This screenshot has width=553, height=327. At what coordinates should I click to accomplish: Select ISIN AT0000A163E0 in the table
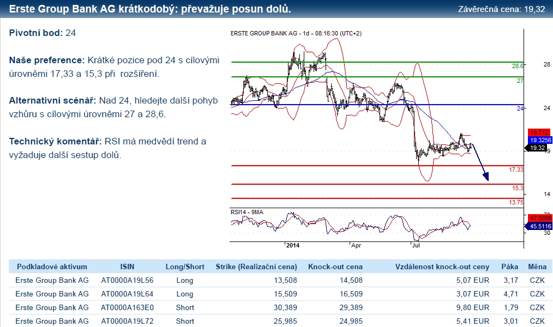[x=127, y=307]
